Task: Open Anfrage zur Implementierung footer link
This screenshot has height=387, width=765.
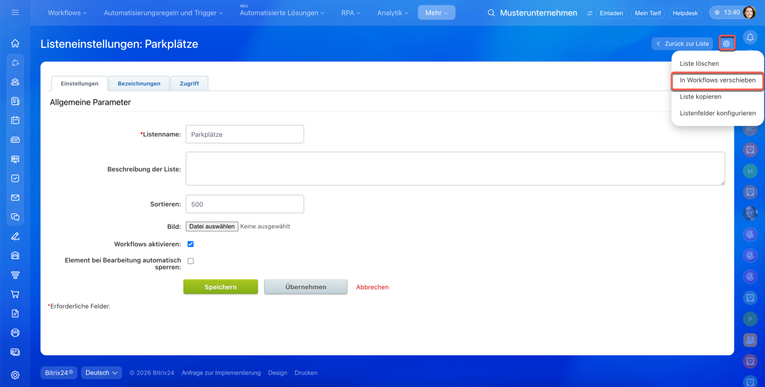Action: [221, 373]
